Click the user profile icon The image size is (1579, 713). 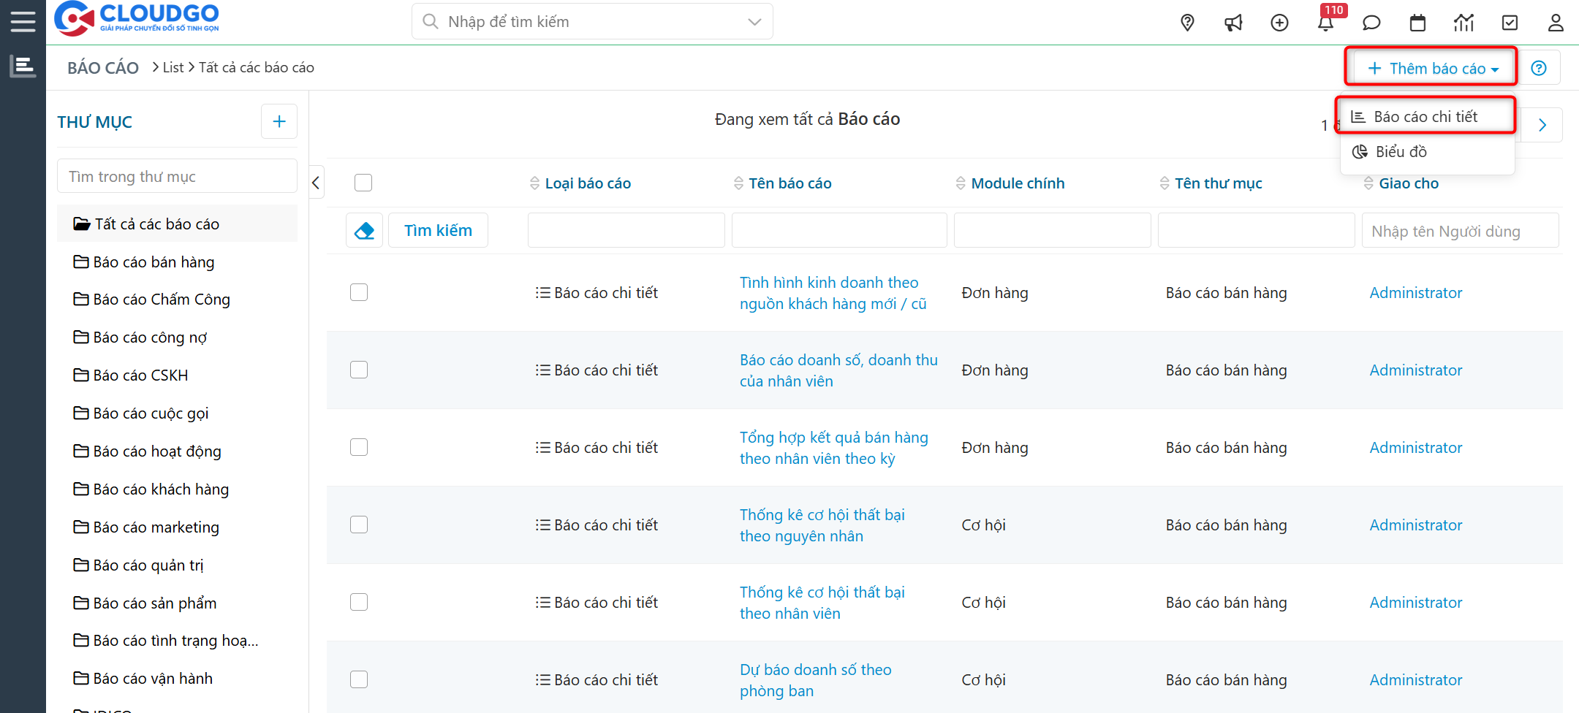tap(1556, 23)
